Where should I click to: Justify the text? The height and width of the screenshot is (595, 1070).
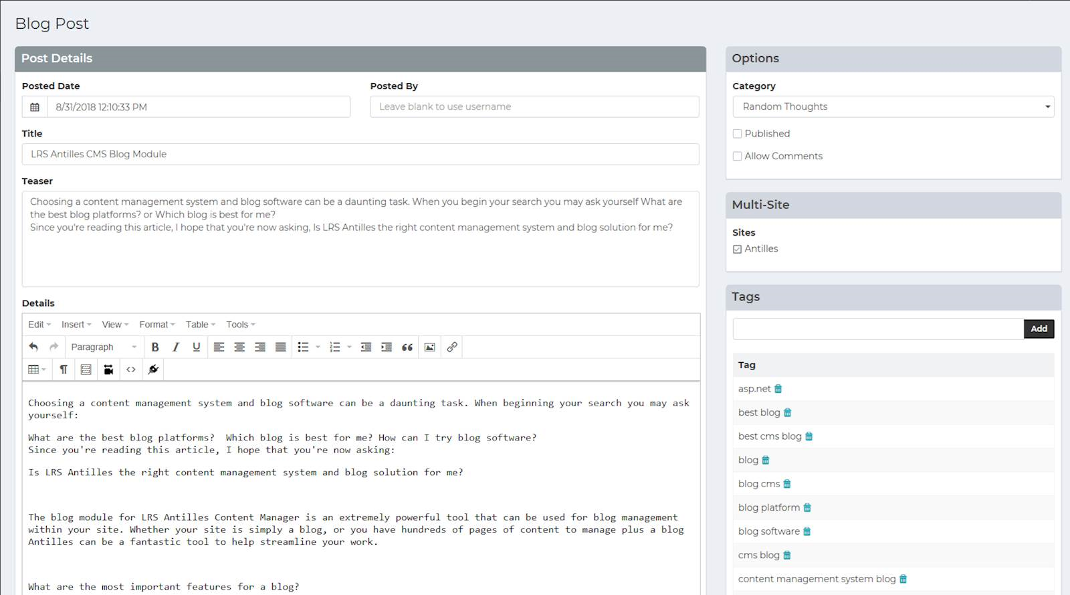[x=281, y=347]
